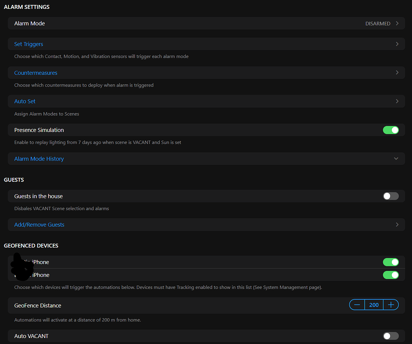Turn on the Auto VACANT toggle
The width and height of the screenshot is (412, 344).
[x=391, y=336]
